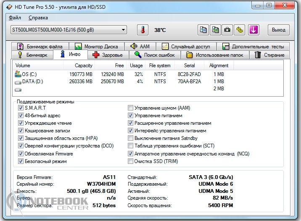Image resolution: width=301 pixels, height=221 pixels.
Task: Open options via the wrench icon
Action: tap(240, 30)
